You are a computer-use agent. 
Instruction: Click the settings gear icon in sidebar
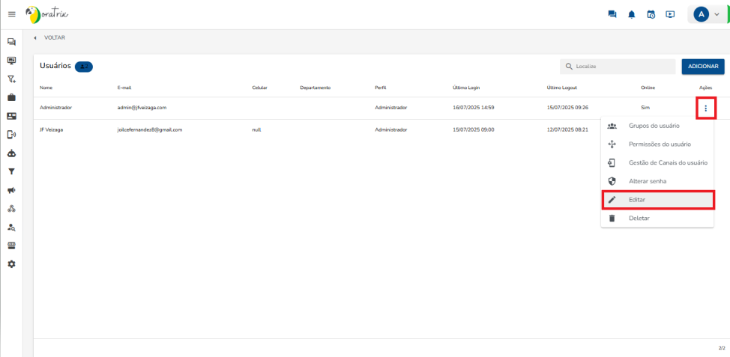pyautogui.click(x=11, y=264)
